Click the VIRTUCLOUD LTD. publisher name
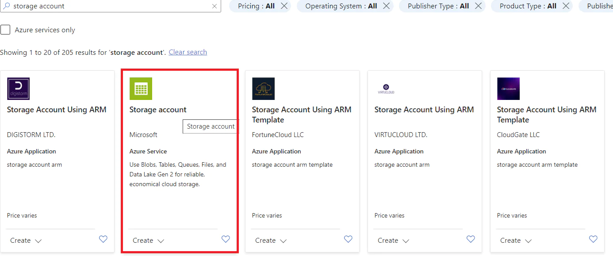The height and width of the screenshot is (256, 613). [401, 135]
